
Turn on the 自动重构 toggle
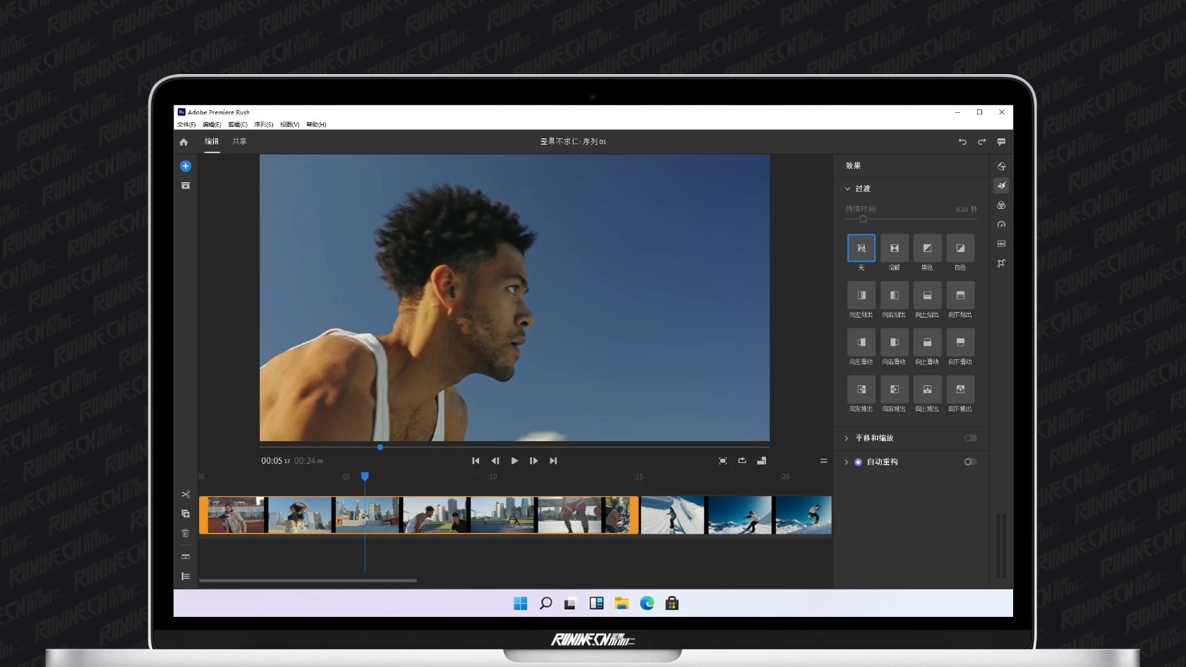point(971,462)
